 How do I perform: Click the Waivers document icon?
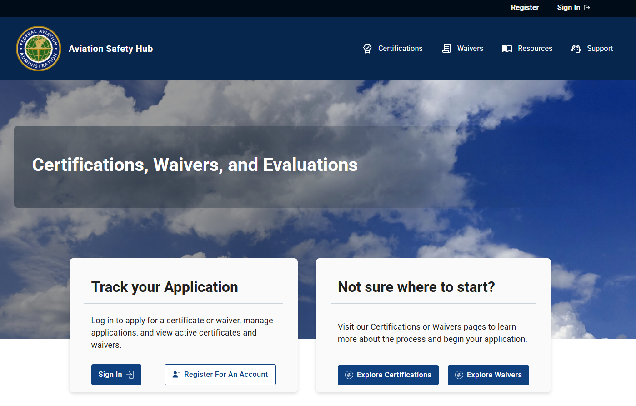pos(446,49)
